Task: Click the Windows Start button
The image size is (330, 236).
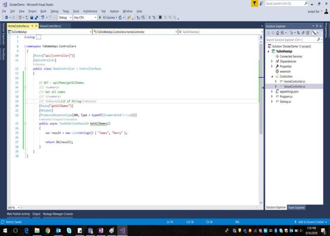Action: [5, 230]
